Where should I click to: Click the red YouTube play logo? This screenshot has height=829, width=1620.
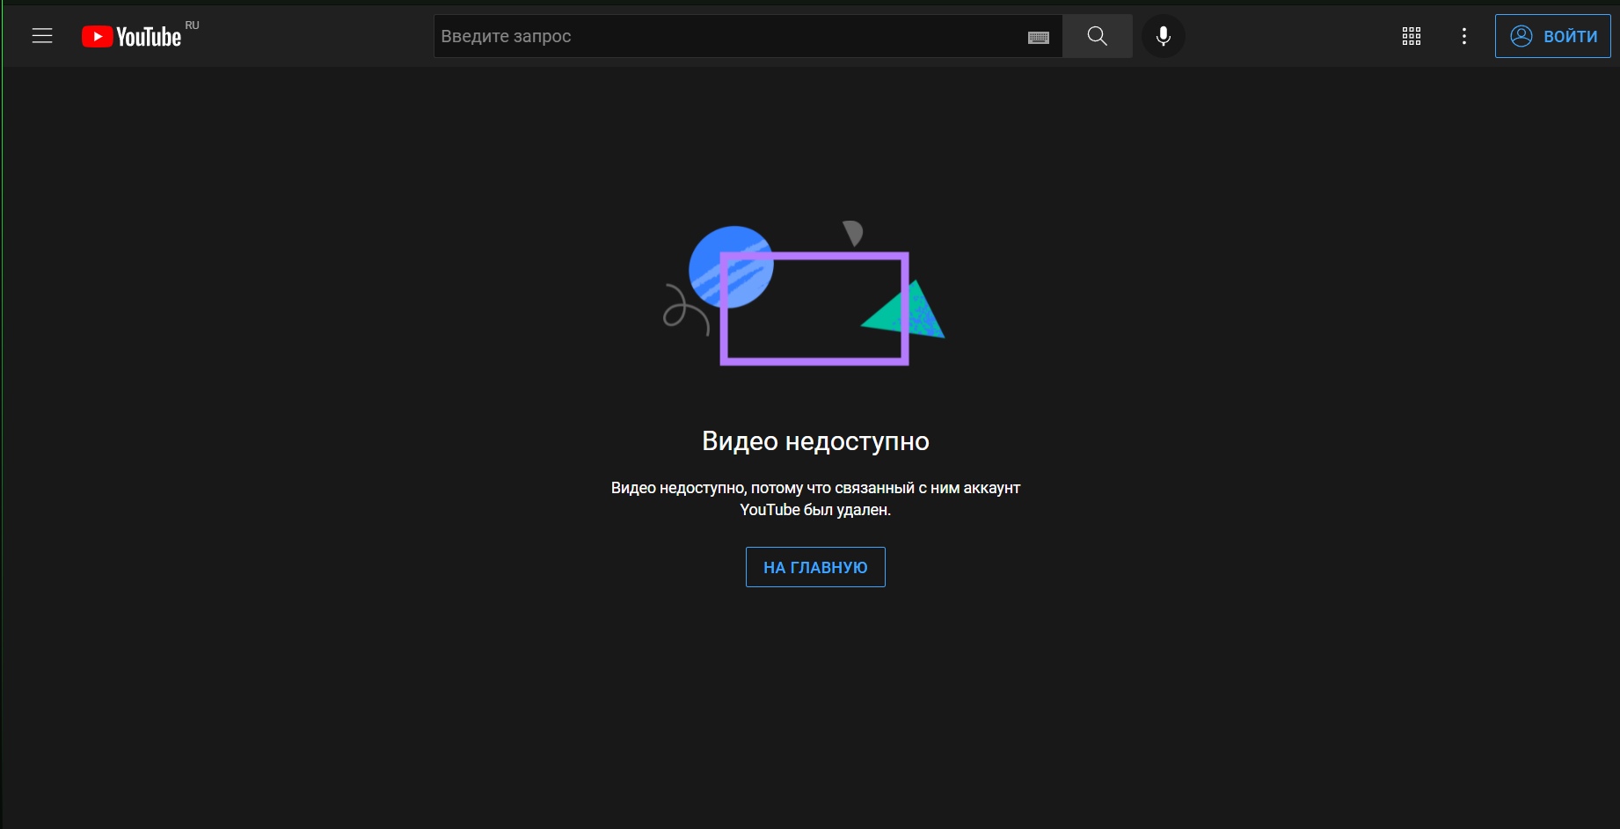[x=97, y=36]
